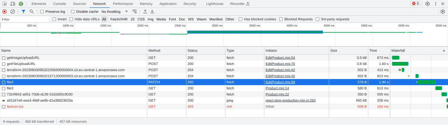The image size is (448, 125).
Task: Check Hide data URLs checkbox
Action: coord(71,19)
